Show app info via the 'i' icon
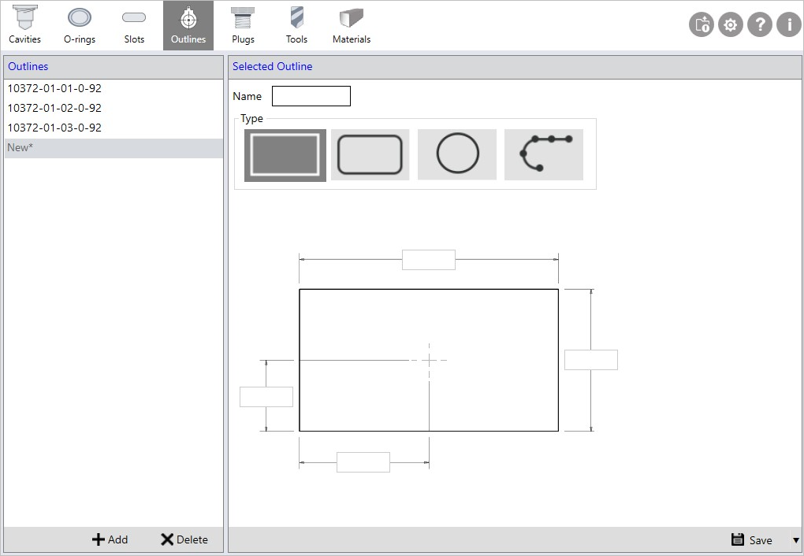Viewport: 804px width, 556px height. coord(789,25)
